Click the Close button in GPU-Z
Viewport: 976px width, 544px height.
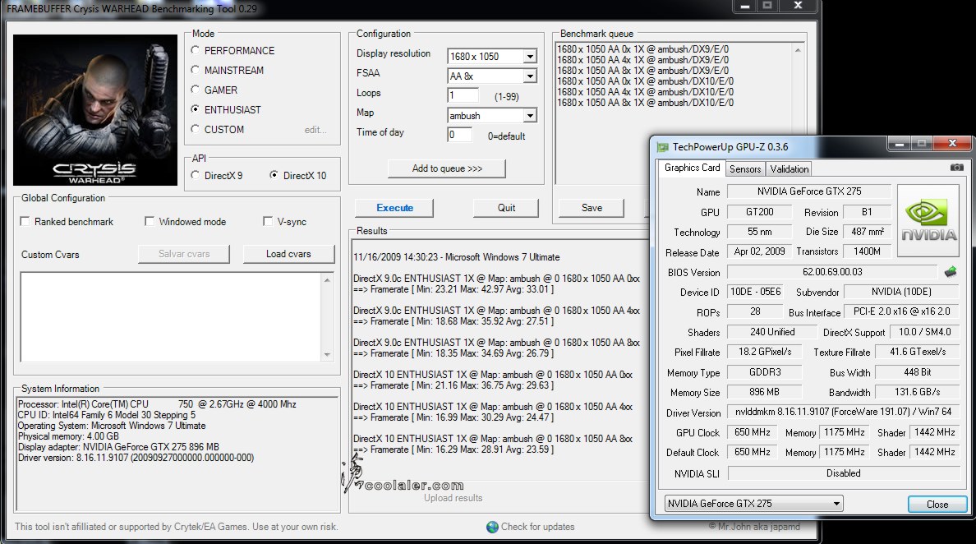[937, 505]
